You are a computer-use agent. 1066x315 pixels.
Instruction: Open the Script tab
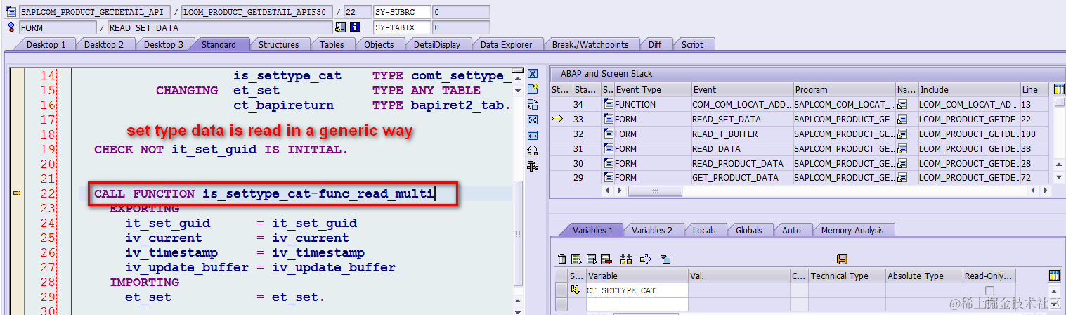tap(692, 44)
